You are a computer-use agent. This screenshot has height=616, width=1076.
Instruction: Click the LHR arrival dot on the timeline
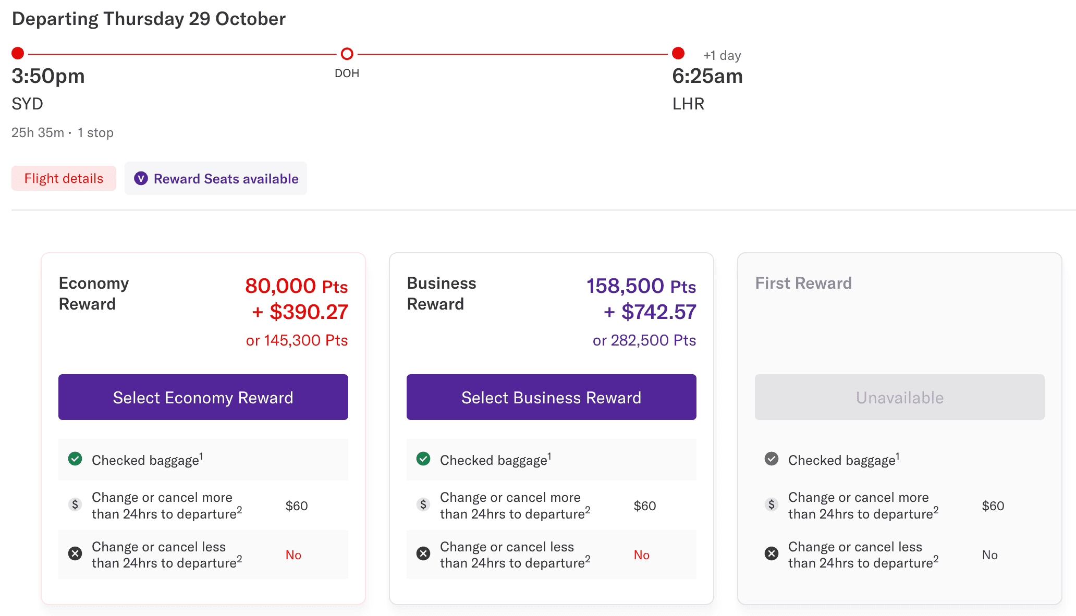point(677,53)
